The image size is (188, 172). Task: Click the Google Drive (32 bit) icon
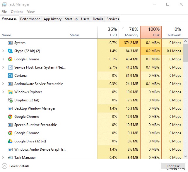coord(10,141)
